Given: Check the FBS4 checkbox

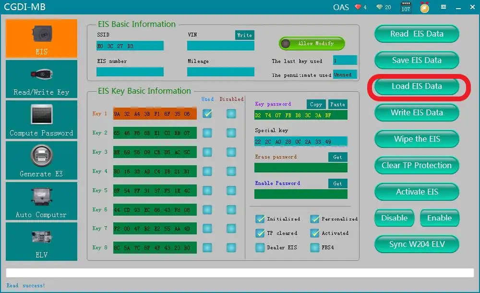Looking at the screenshot, I should coord(315,247).
